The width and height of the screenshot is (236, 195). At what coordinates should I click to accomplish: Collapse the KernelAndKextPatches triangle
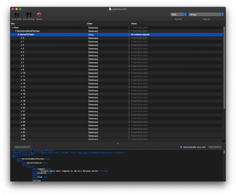[x=16, y=31]
